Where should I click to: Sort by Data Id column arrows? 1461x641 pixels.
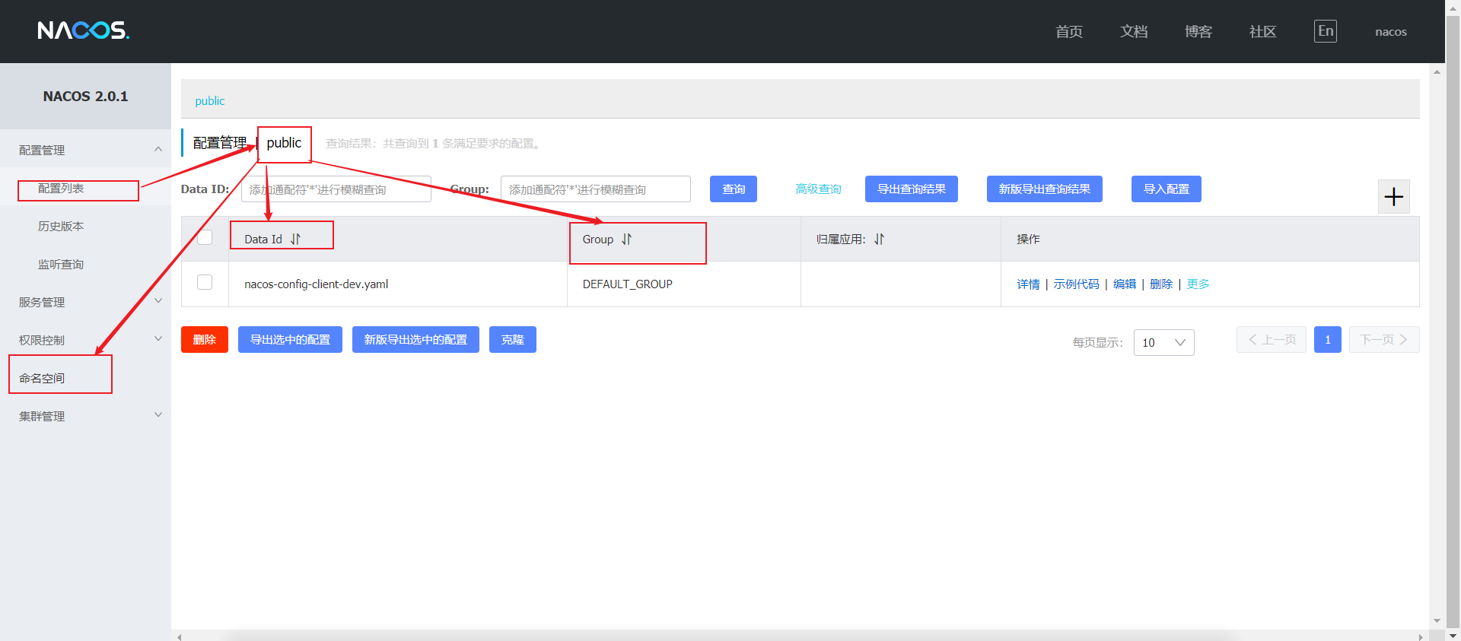point(295,239)
